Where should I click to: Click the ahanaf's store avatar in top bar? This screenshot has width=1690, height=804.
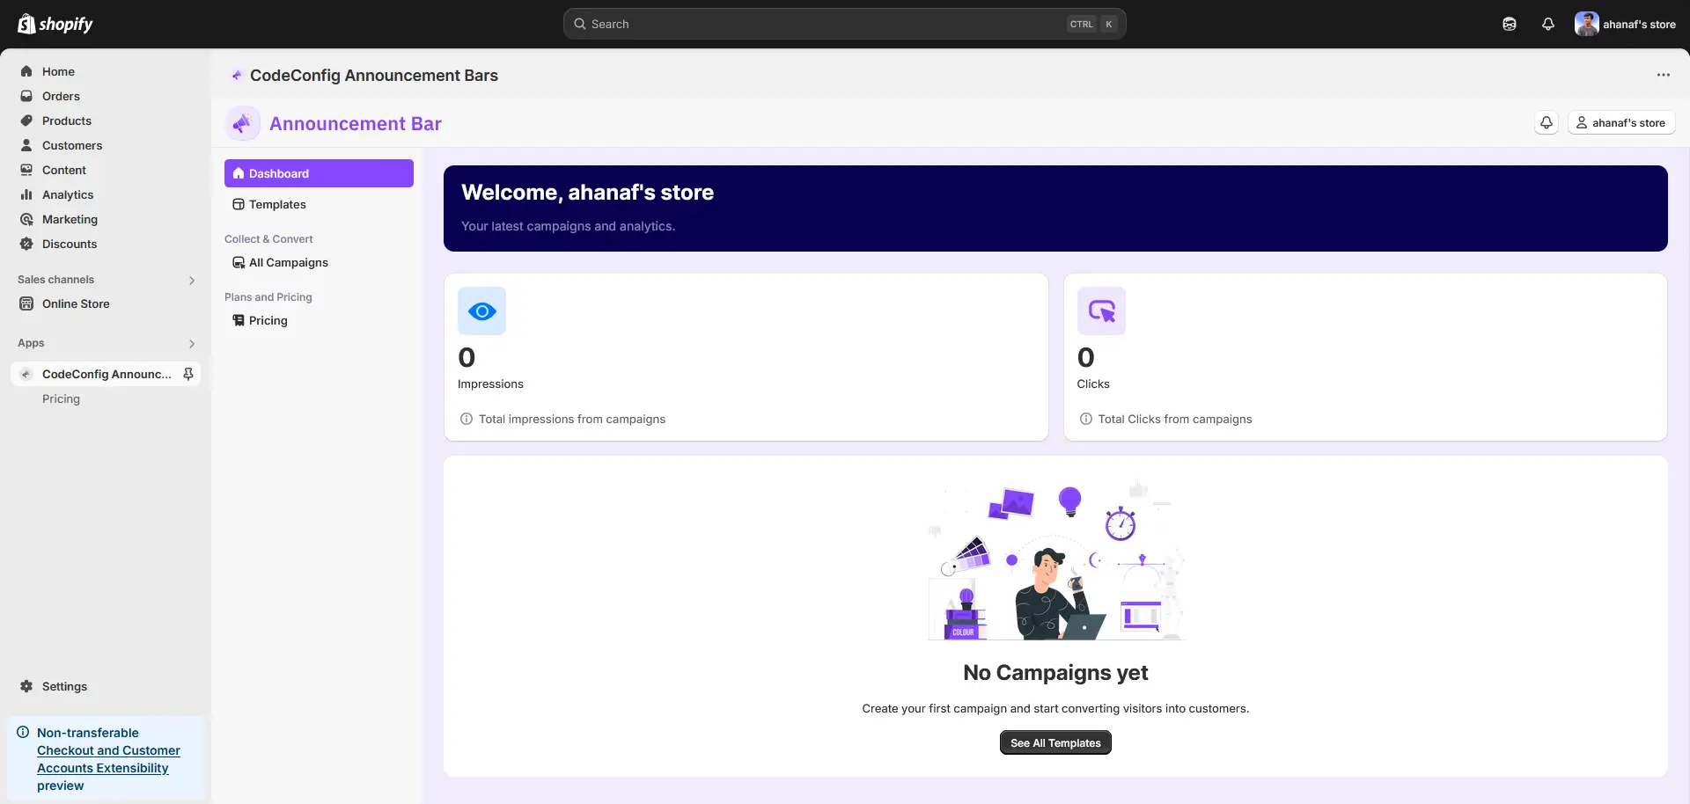click(1587, 24)
